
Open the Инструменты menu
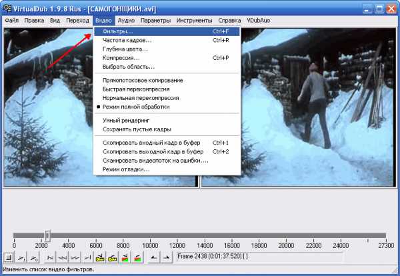coord(195,21)
